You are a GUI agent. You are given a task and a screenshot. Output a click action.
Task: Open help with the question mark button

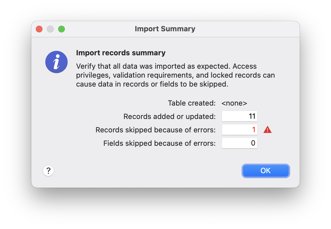click(48, 171)
